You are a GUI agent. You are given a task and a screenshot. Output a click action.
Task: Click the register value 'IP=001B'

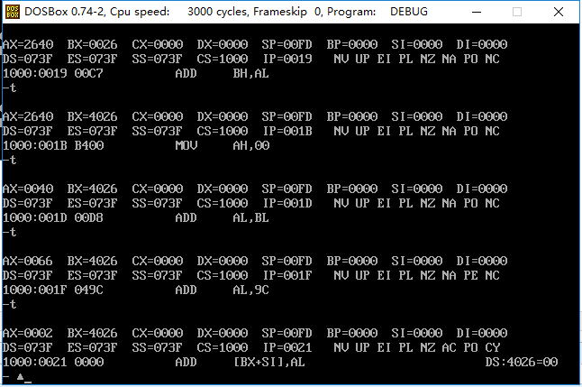287,131
